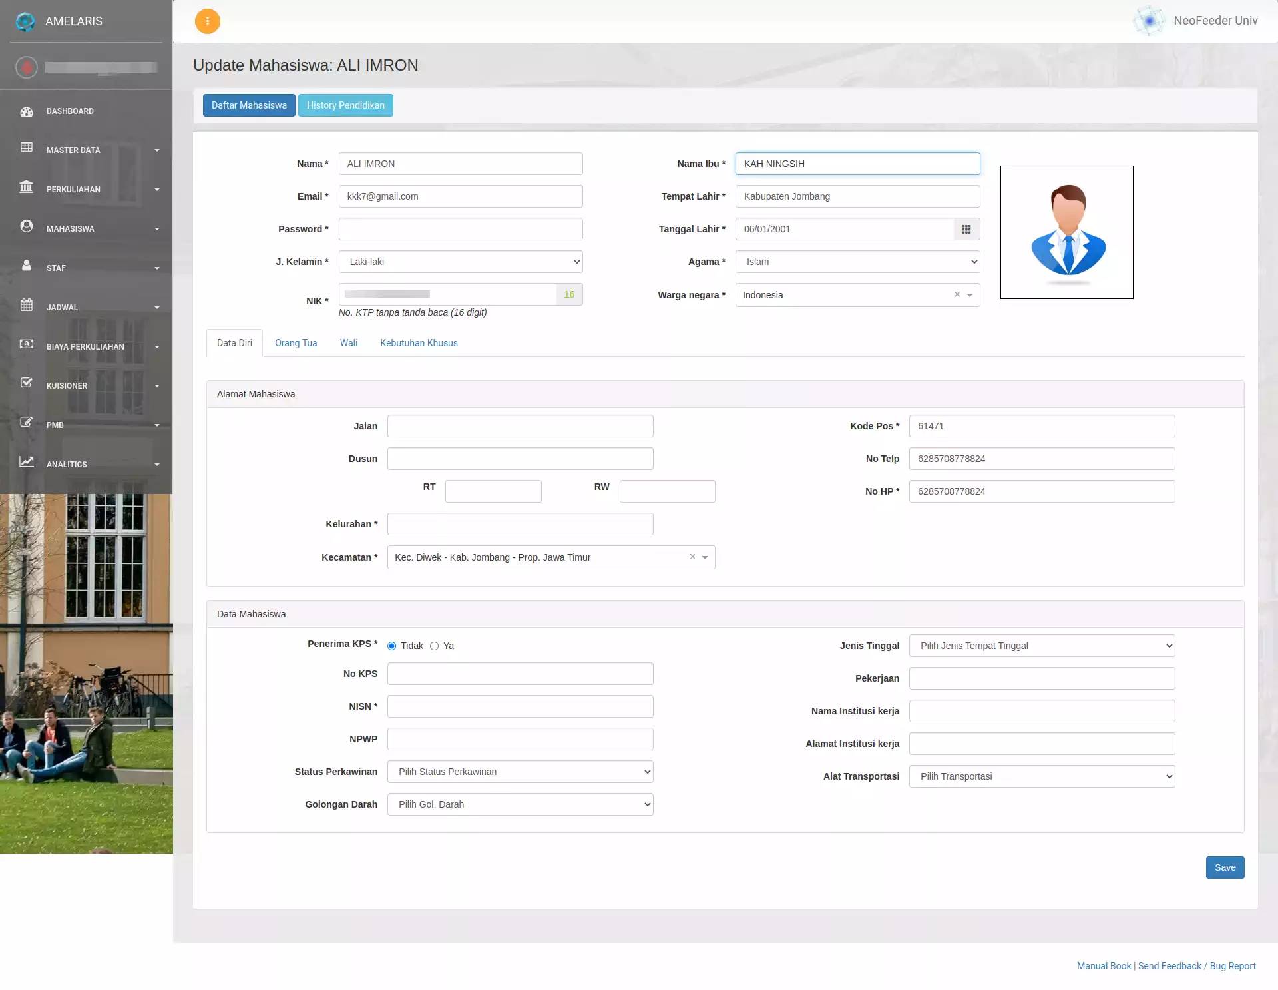
Task: Click the Password input field
Action: tap(461, 229)
